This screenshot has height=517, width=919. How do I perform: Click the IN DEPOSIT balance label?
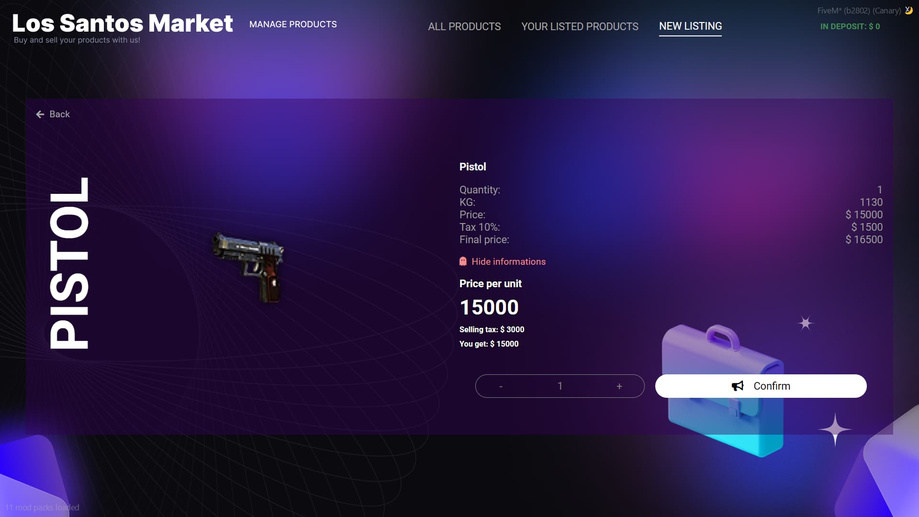click(x=850, y=26)
